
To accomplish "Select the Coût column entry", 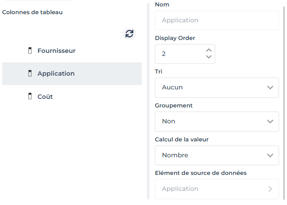I will pyautogui.click(x=45, y=97).
